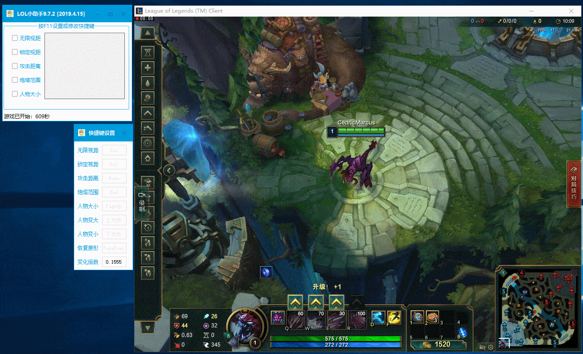583x354 pixels.
Task: Click the scroll-down arrow in practice tool panel
Action: [x=148, y=327]
